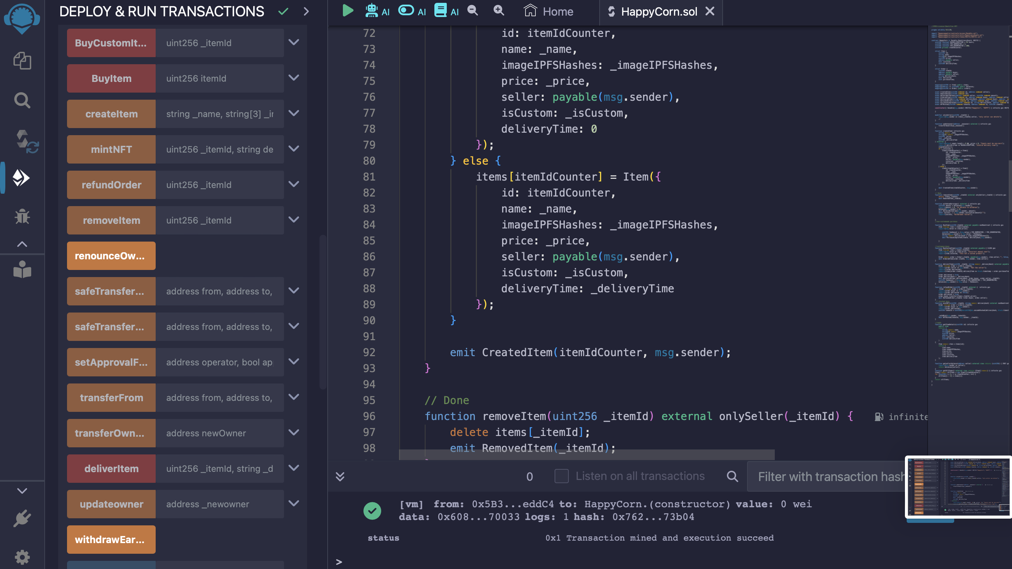The image size is (1012, 569).
Task: Switch to the Home tab
Action: (x=549, y=11)
